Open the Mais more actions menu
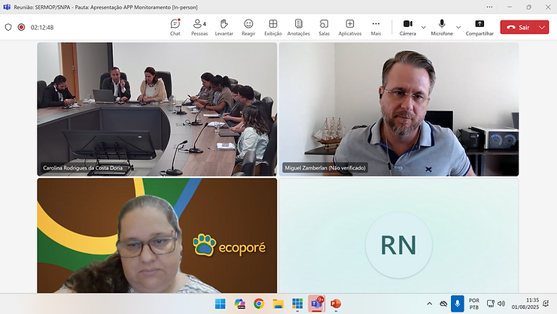The height and width of the screenshot is (314, 557). (376, 27)
